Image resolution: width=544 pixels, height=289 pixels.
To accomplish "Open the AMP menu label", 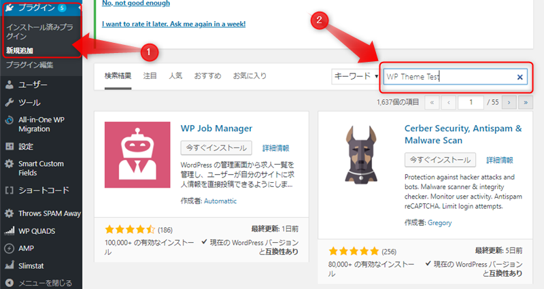I will 26,248.
